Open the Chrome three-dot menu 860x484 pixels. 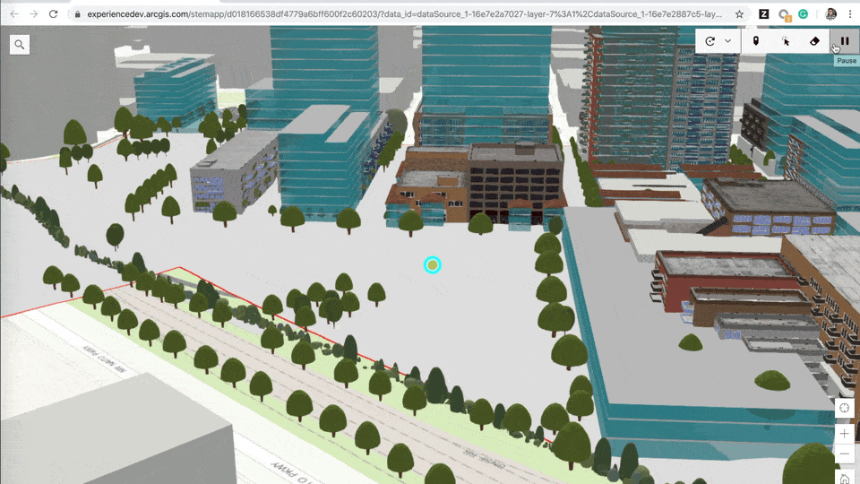click(x=850, y=14)
